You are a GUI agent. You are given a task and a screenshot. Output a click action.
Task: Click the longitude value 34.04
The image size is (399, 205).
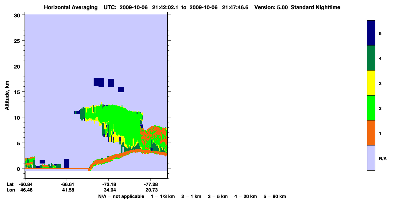point(110,190)
